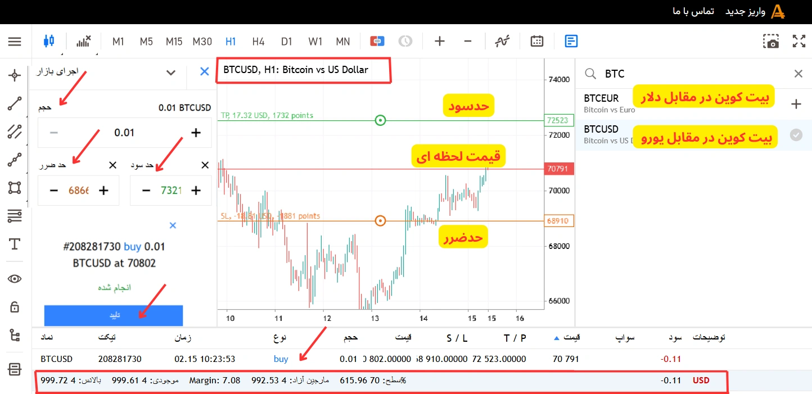
Task: Select the H4 timeframe
Action: [x=258, y=41]
